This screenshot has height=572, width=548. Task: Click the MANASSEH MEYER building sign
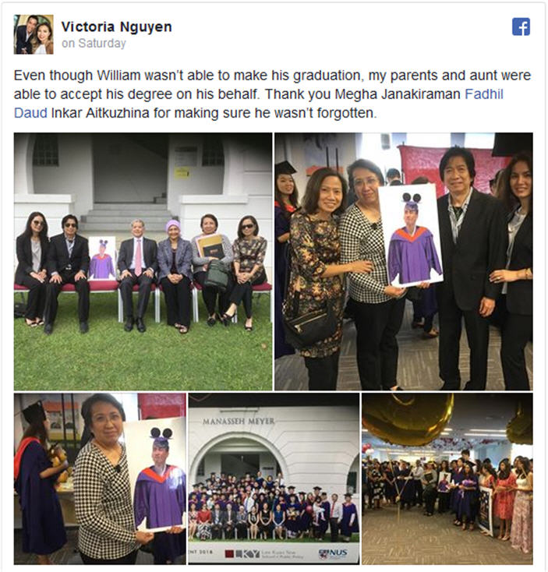(239, 422)
